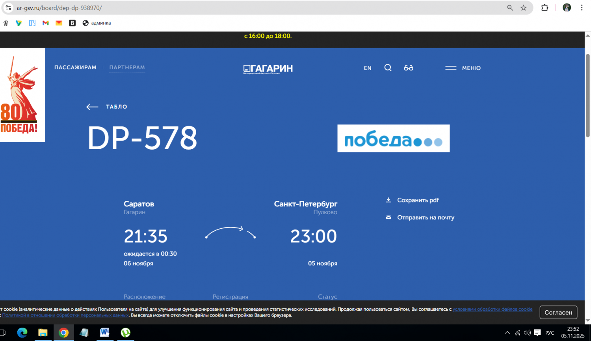Click the back arrow next to ТАБЛО
This screenshot has height=341, width=591.
pos(92,107)
